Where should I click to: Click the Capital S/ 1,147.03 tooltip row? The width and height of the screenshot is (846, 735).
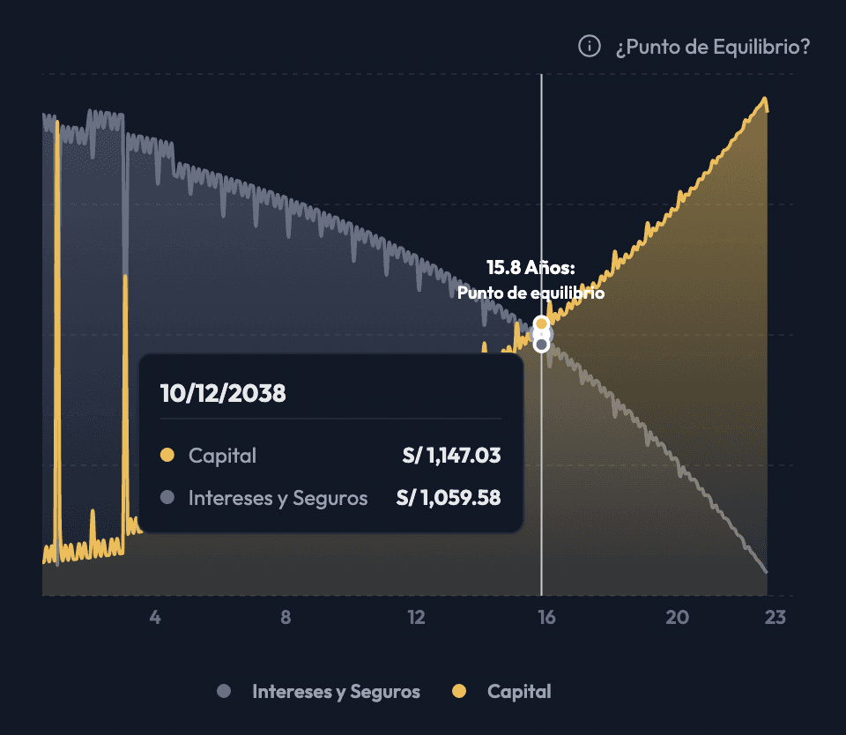click(330, 456)
